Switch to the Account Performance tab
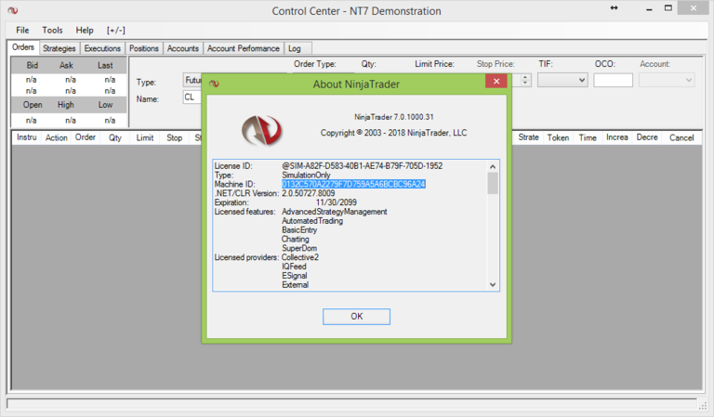Viewport: 714px width, 417px height. 243,48
